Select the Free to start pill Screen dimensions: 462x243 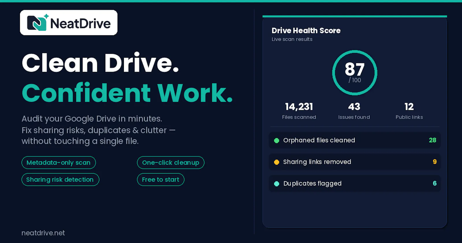(161, 180)
